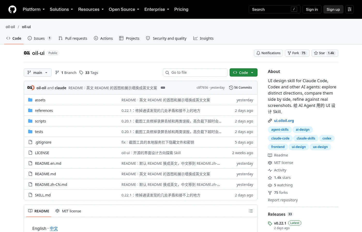Click the oil-ui repository avatar logo
Image resolution: width=362 pixels, height=232 pixels.
pyautogui.click(x=27, y=53)
